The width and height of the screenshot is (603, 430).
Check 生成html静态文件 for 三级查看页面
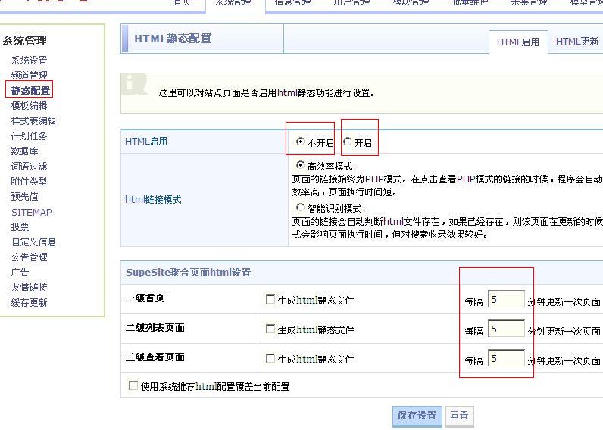270,358
